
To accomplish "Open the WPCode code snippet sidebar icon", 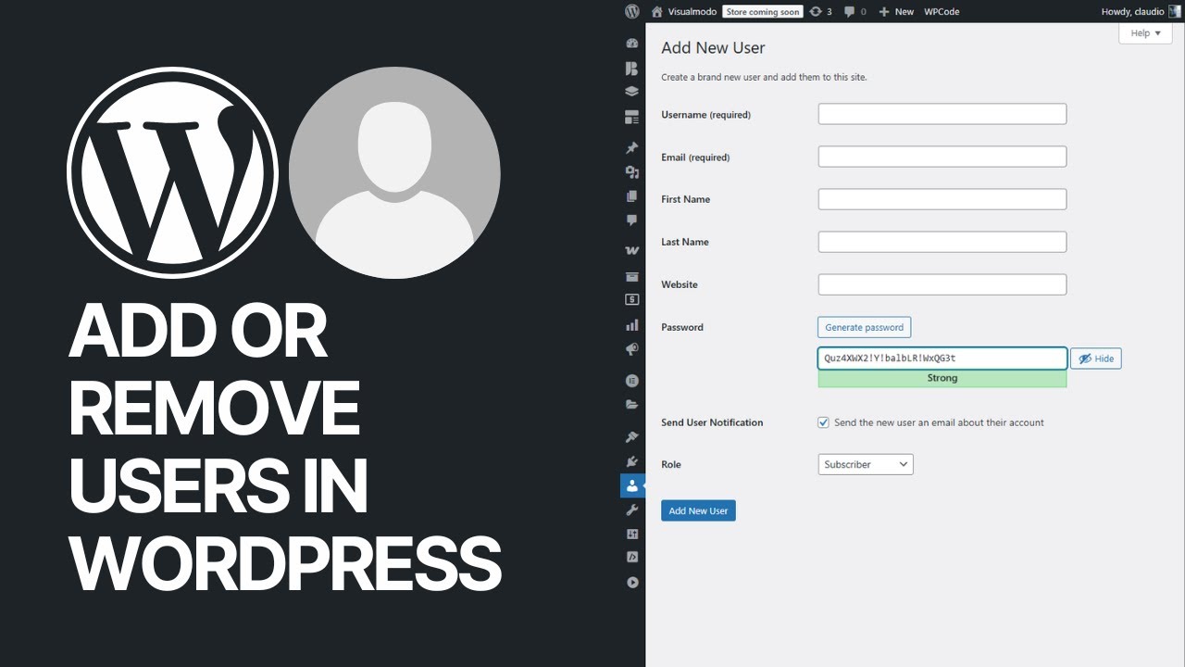I will coord(632,558).
